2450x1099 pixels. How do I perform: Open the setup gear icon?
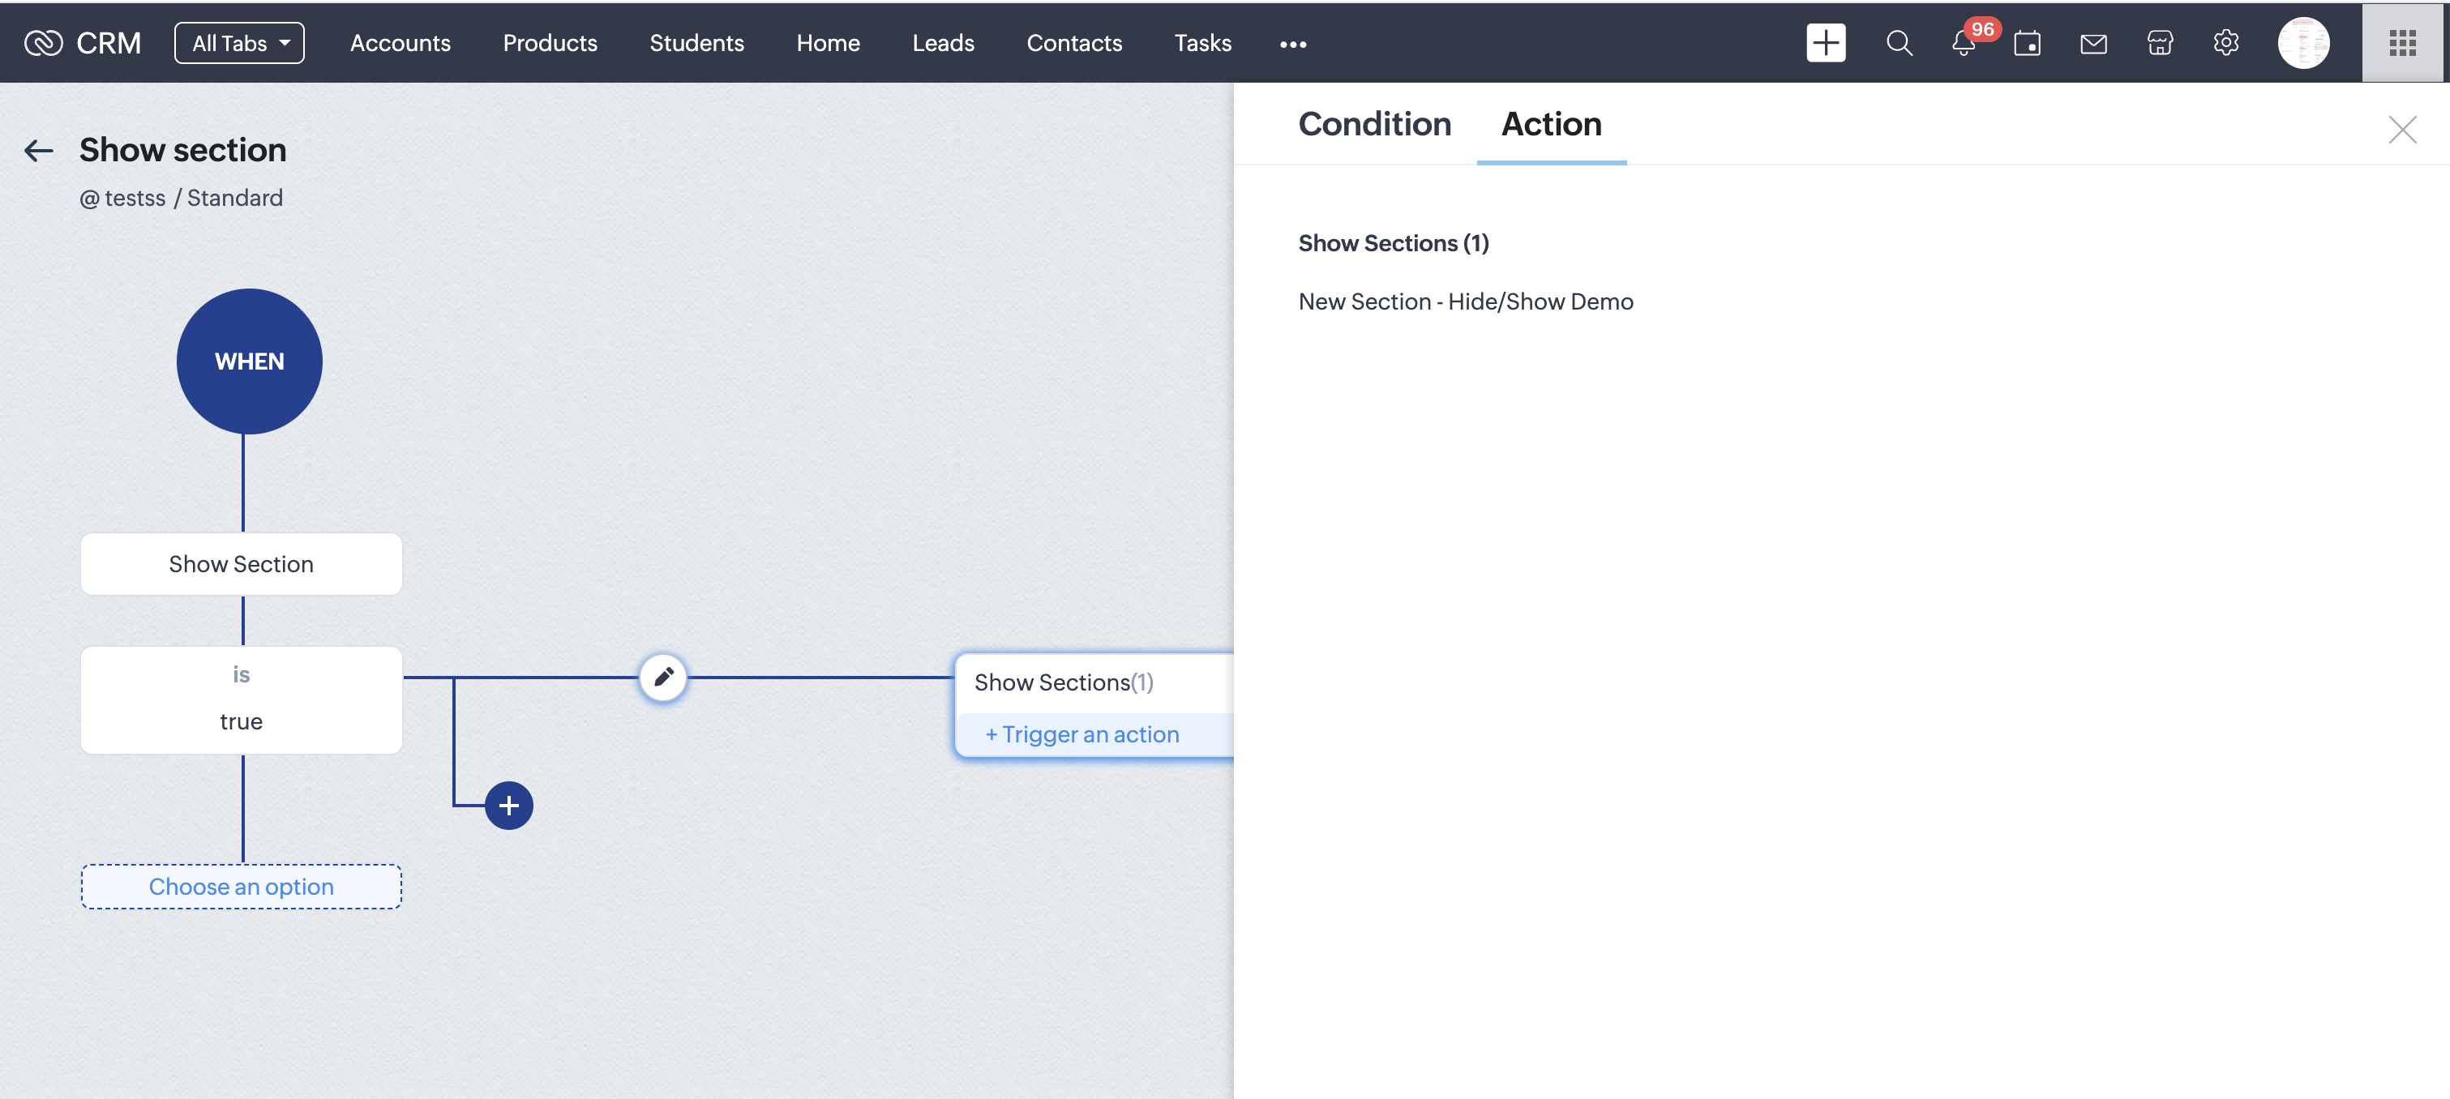point(2225,43)
